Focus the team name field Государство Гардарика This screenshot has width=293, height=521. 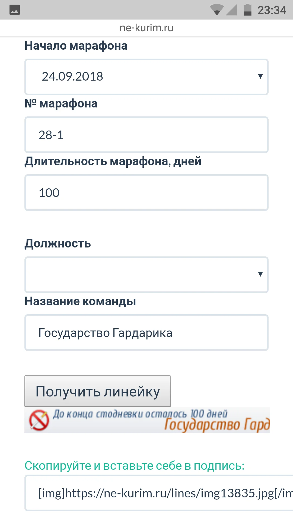click(x=146, y=332)
